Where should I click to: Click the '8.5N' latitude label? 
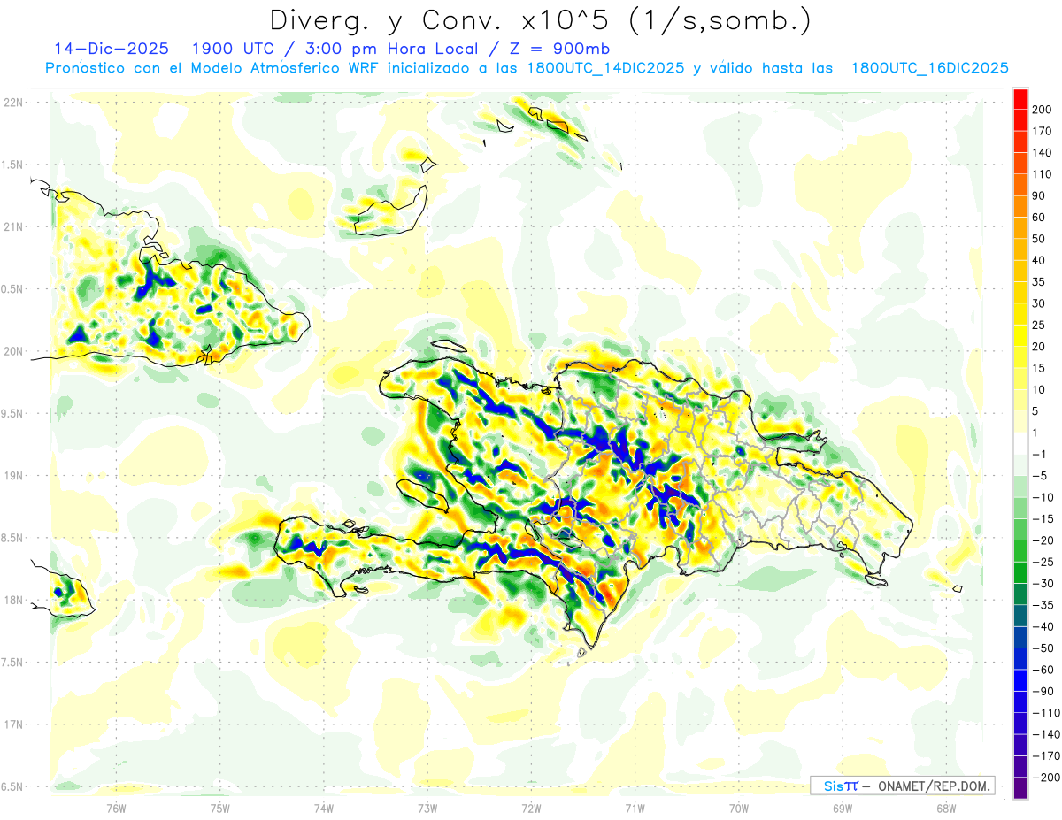13,538
